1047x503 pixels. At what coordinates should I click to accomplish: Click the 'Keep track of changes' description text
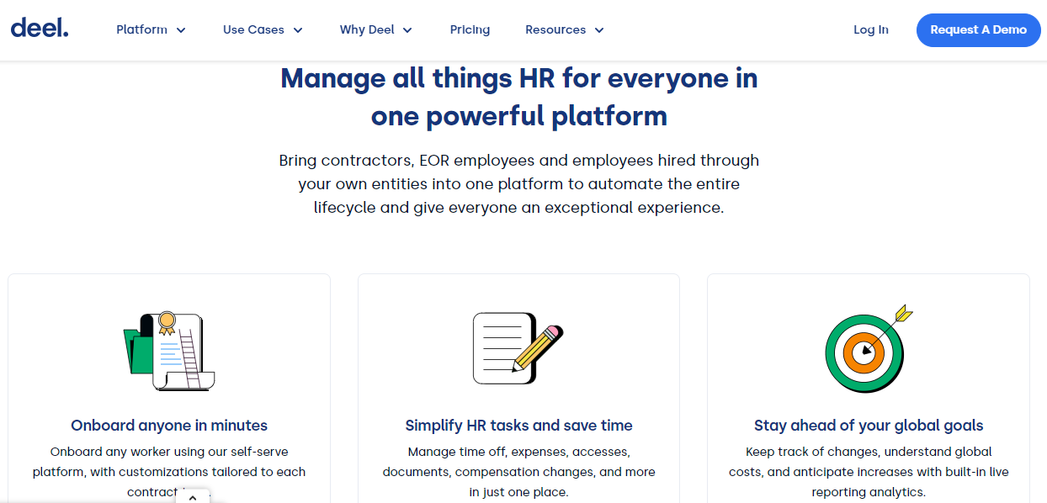tap(869, 471)
